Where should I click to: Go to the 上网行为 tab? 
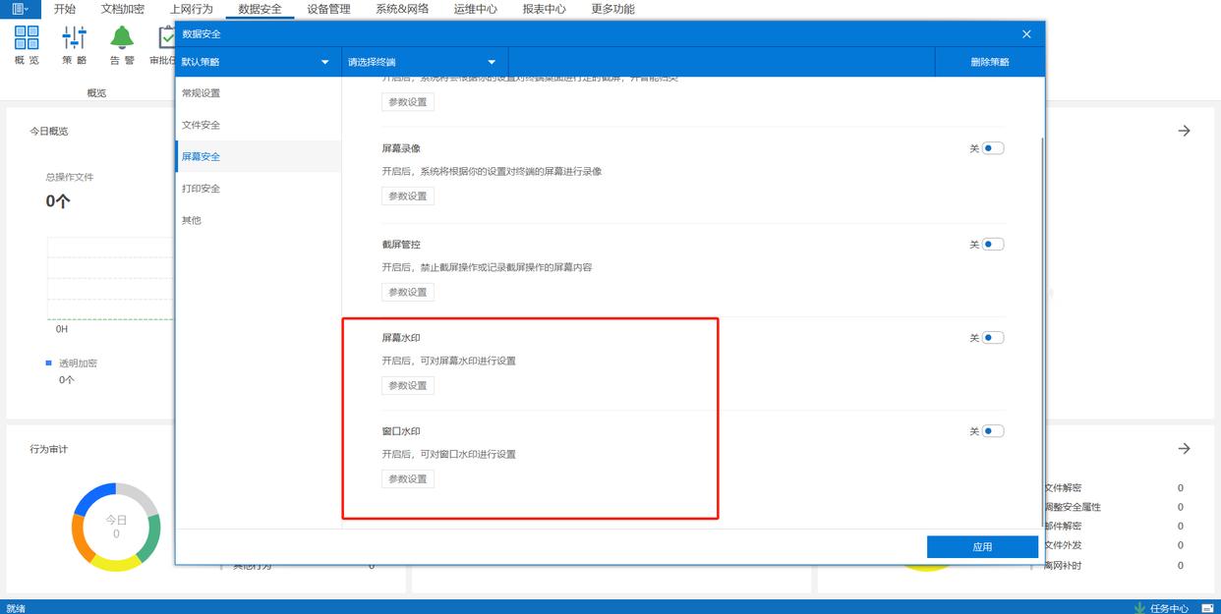pyautogui.click(x=192, y=9)
